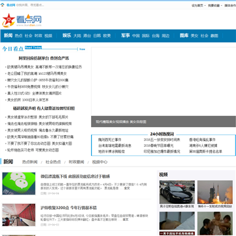Open hot search 台湾高雄地震最新消息
This screenshot has height=236, width=236.
(x=115, y=146)
